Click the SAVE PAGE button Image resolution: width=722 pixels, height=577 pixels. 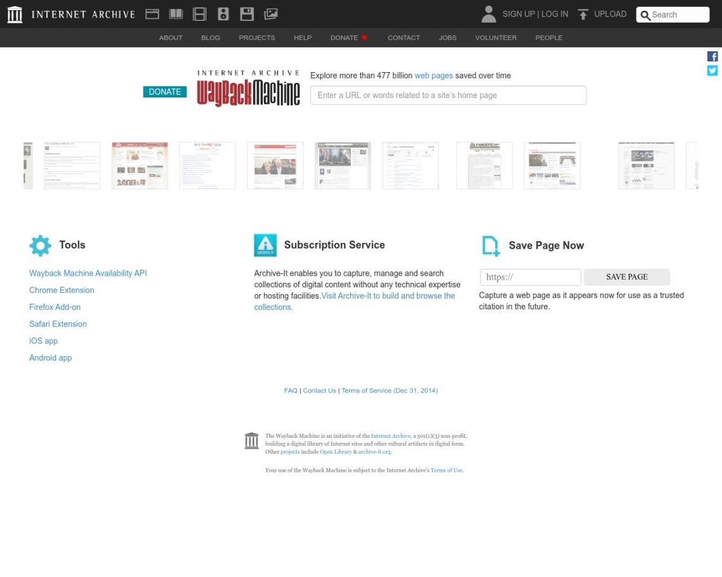tap(627, 277)
